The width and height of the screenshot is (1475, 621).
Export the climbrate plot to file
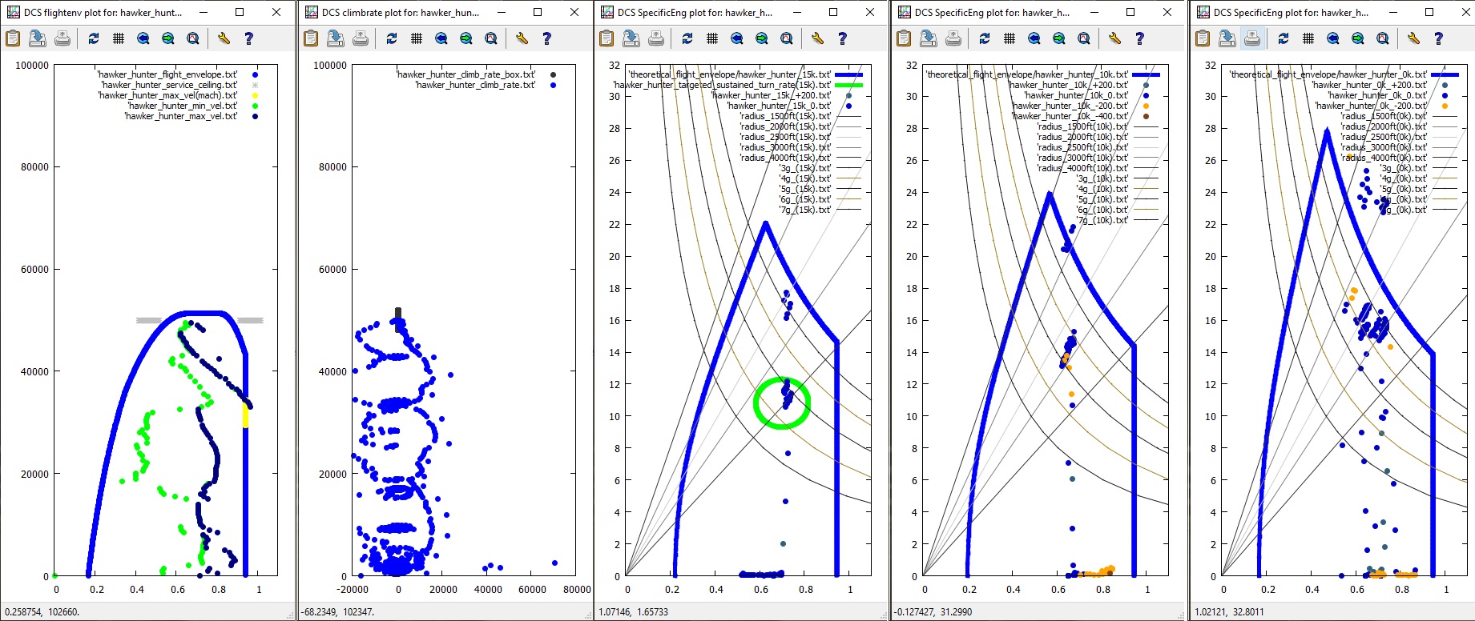(336, 38)
